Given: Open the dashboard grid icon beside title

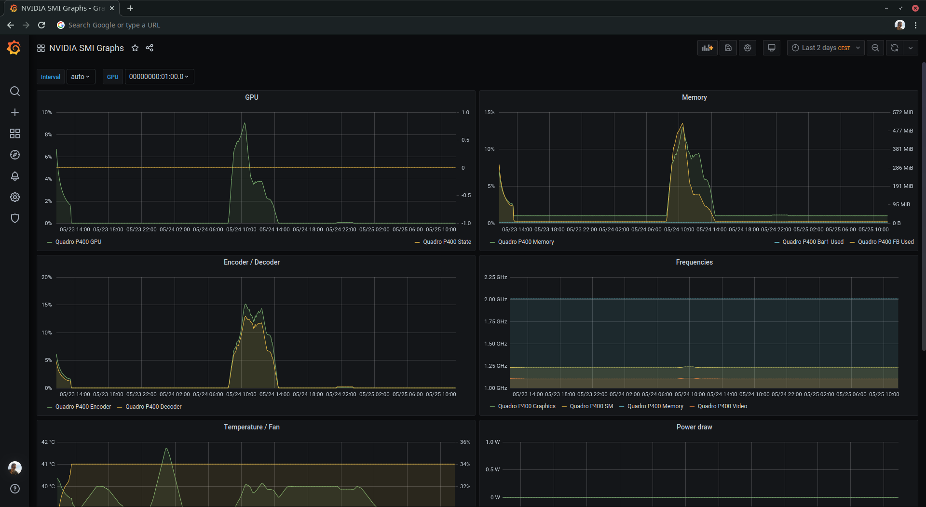Looking at the screenshot, I should tap(41, 48).
